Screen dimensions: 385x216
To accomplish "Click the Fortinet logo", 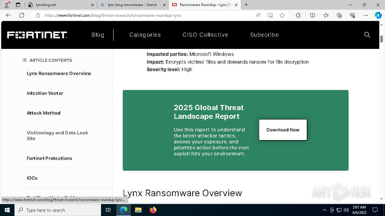I will (37, 35).
